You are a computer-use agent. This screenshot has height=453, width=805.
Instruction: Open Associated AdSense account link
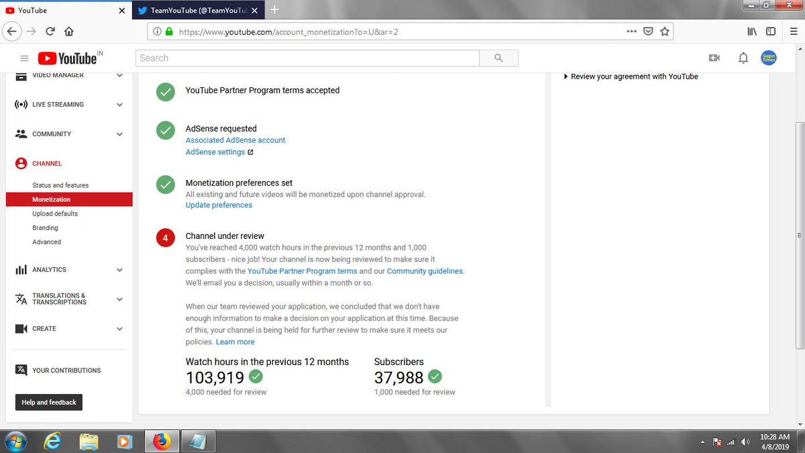[x=235, y=140]
